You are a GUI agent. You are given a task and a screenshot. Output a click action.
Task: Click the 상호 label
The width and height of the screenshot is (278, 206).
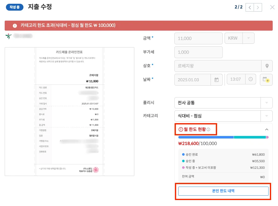tap(147, 66)
